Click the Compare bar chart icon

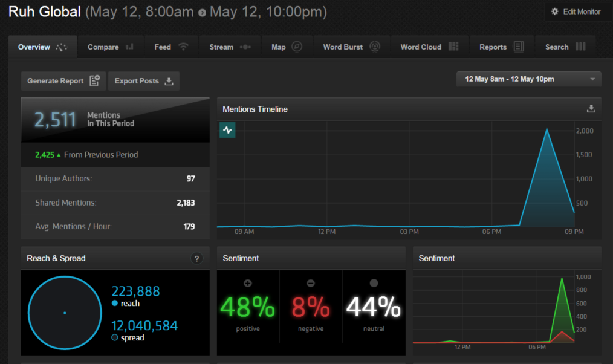(x=130, y=47)
